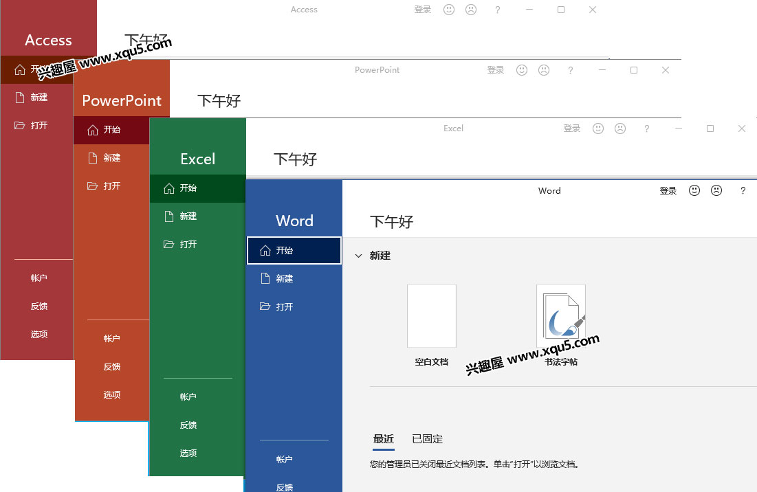Click 新建 (New) in the PowerPoint sidebar
Image resolution: width=757 pixels, height=492 pixels.
point(111,158)
